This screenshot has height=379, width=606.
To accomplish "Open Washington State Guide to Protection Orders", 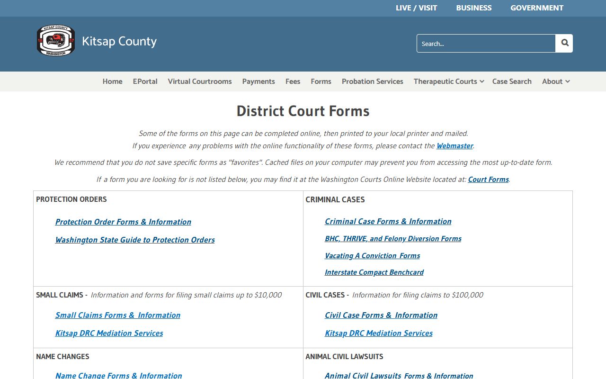I will (x=135, y=240).
